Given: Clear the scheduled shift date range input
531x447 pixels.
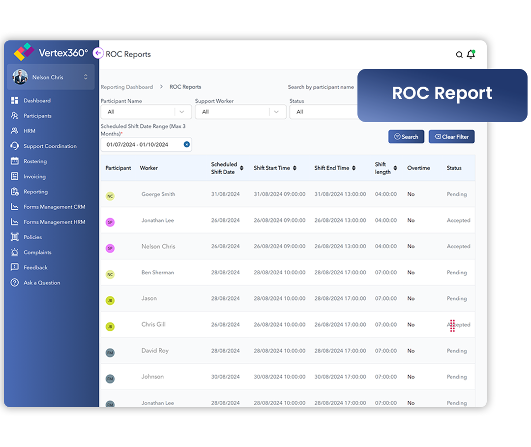Looking at the screenshot, I should click(x=186, y=144).
